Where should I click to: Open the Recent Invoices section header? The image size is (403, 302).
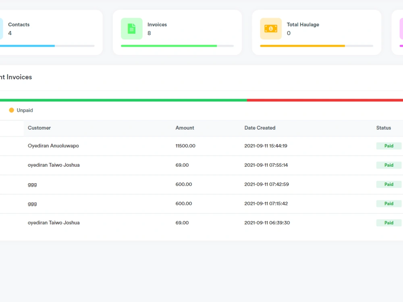(x=16, y=77)
